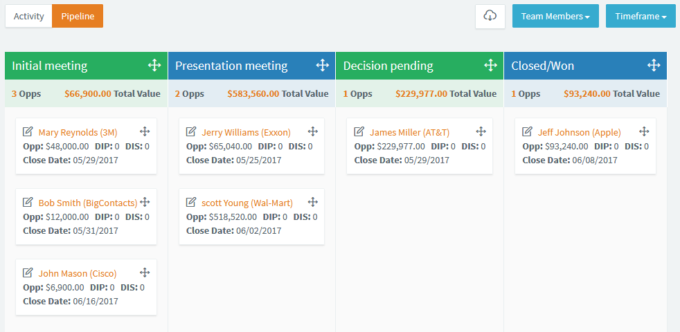Open the scott Young (Wal-Mart) link
The width and height of the screenshot is (680, 332).
coord(247,203)
